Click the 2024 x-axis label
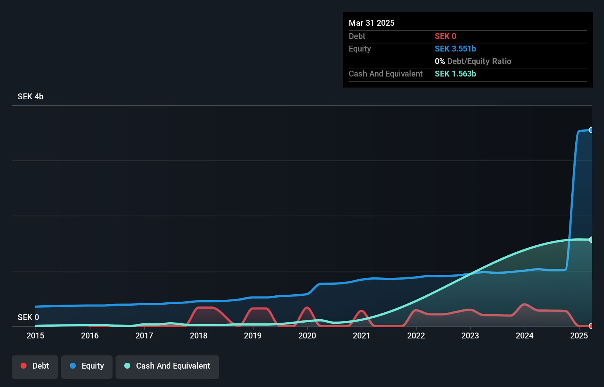Viewport: 604px width, 387px height. pos(525,335)
